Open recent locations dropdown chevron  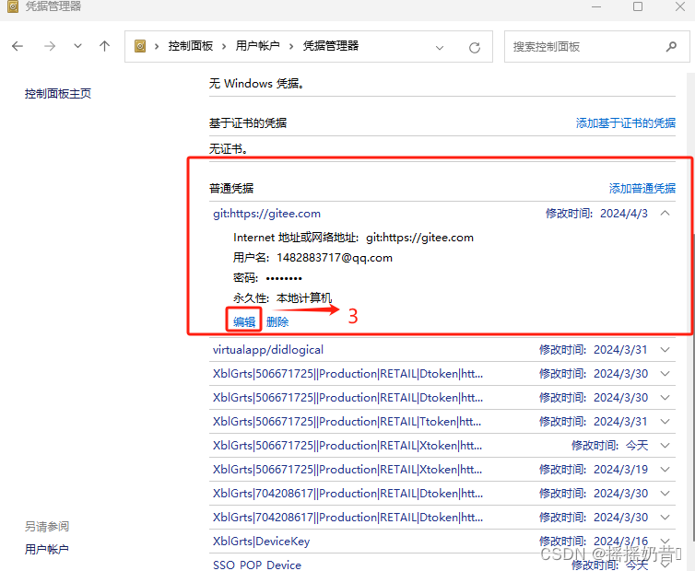(77, 46)
